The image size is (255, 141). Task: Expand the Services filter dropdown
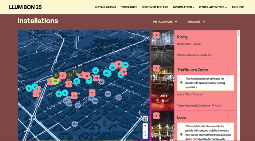[x=196, y=22]
